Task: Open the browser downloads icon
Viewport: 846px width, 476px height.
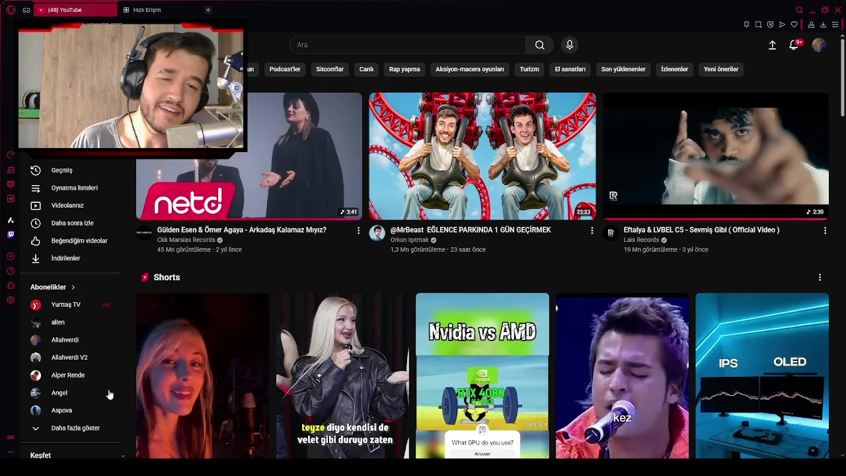Action: tap(823, 24)
